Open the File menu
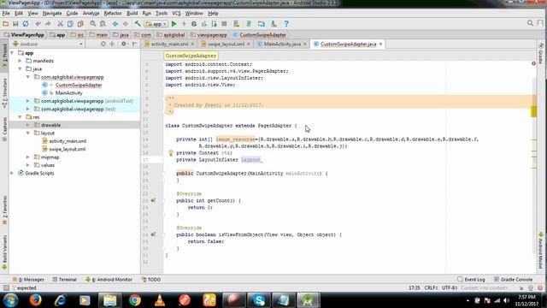Screen dimensions: 547x308 (x=6, y=14)
